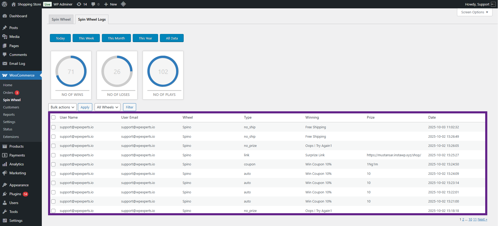Click the Date column header
Image resolution: width=498 pixels, height=226 pixels.
tap(432, 117)
